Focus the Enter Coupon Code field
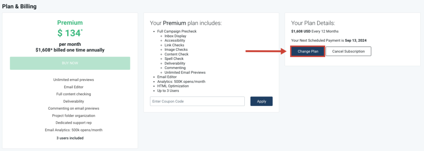This screenshot has height=151, width=424. [x=198, y=101]
